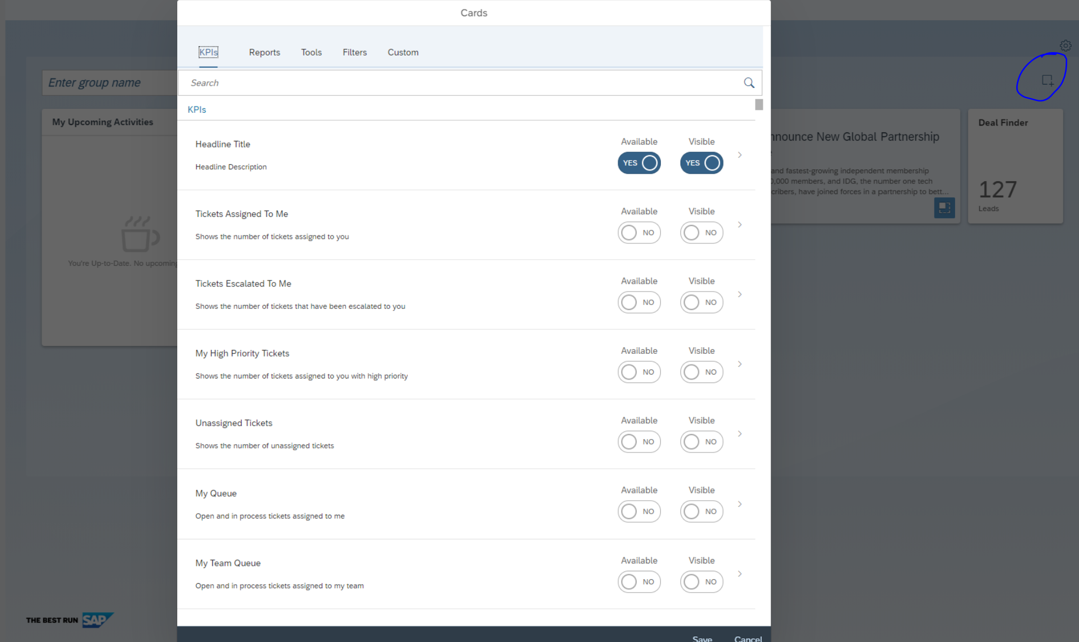Click the Cancel button
Screen dimensions: 1079x642
(x=748, y=638)
